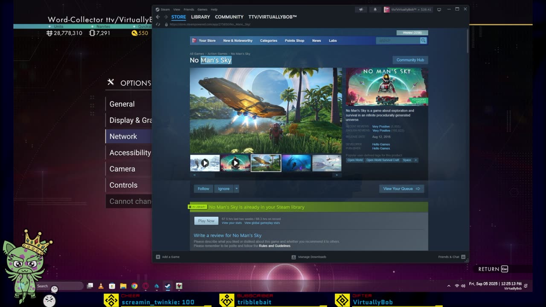Click the Hello Games developer link

coord(381,144)
